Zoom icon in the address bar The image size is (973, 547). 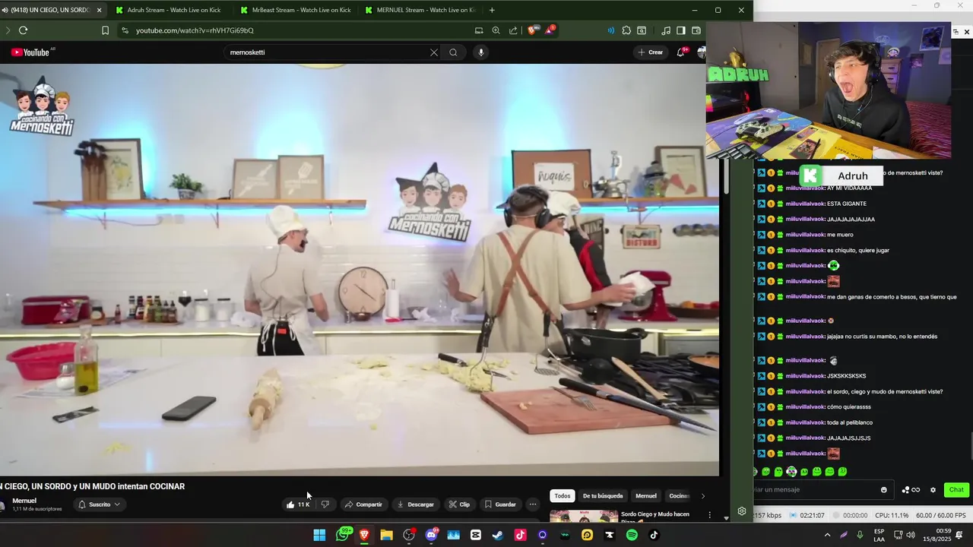496,30
